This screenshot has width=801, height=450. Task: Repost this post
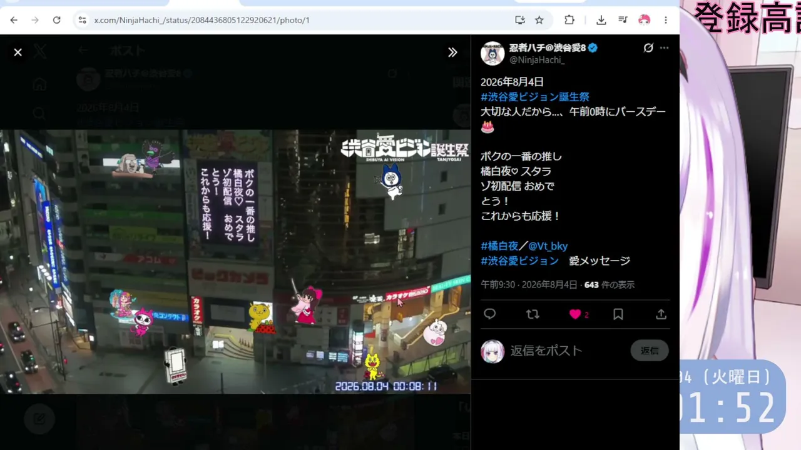pyautogui.click(x=533, y=314)
